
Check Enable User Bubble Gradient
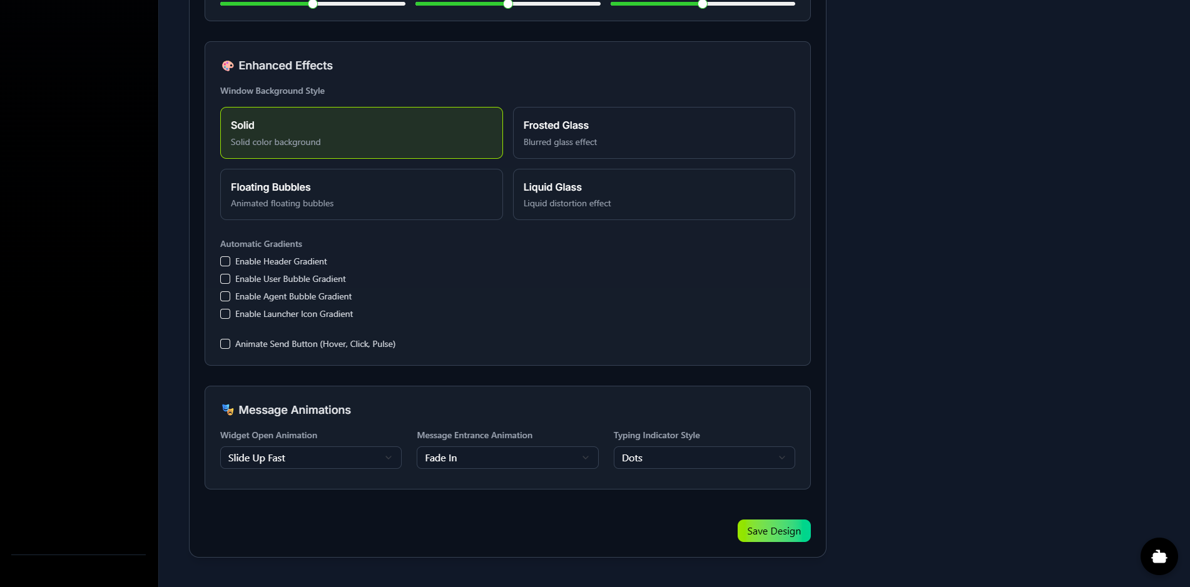(x=225, y=279)
